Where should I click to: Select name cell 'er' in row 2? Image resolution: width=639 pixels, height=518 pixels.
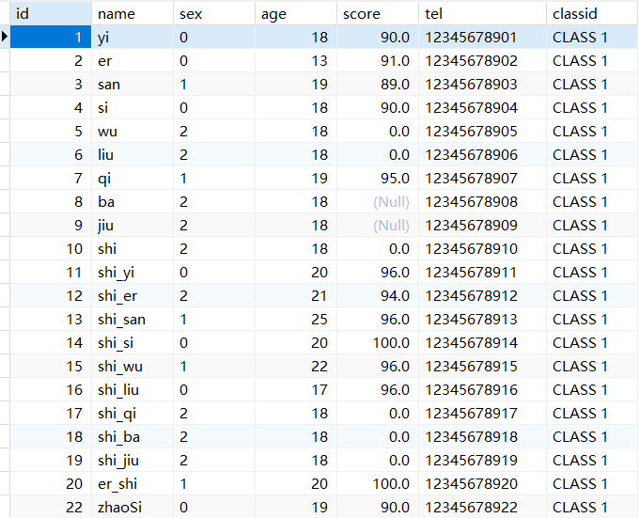click(x=132, y=61)
